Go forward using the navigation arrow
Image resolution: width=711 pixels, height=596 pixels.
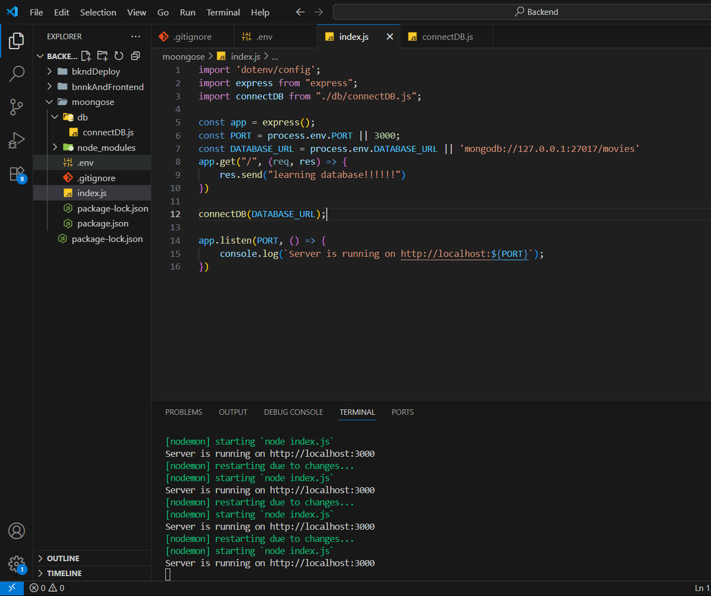click(x=319, y=12)
